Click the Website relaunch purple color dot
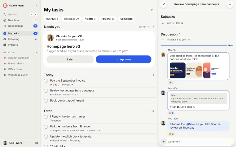This screenshot has width=236, height=147. click(x=5, y=75)
